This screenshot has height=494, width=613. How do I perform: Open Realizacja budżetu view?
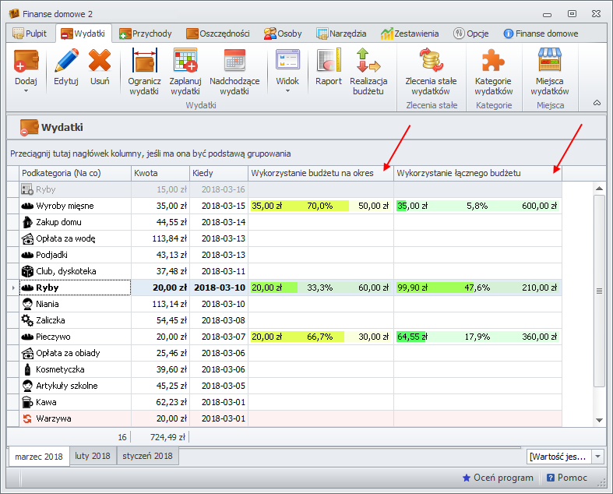368,61
